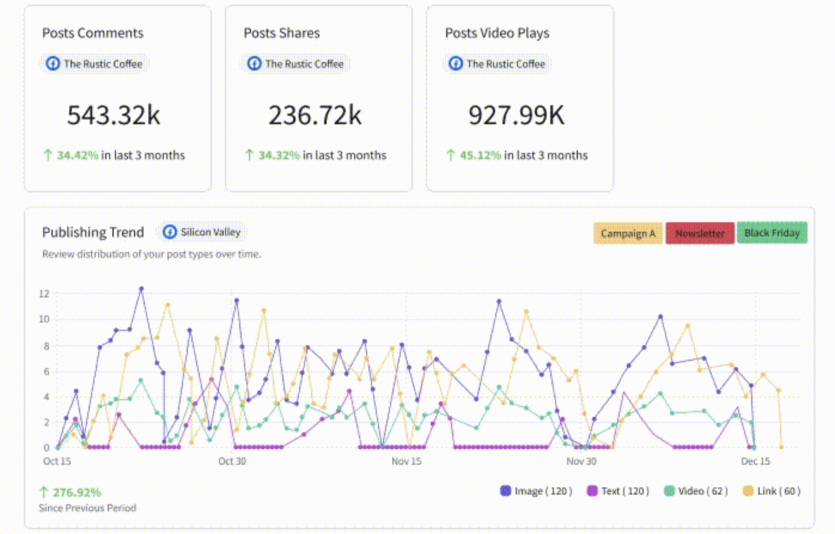The image size is (835, 534).
Task: Click green up arrow beside 34.42%
Action: tap(48, 155)
